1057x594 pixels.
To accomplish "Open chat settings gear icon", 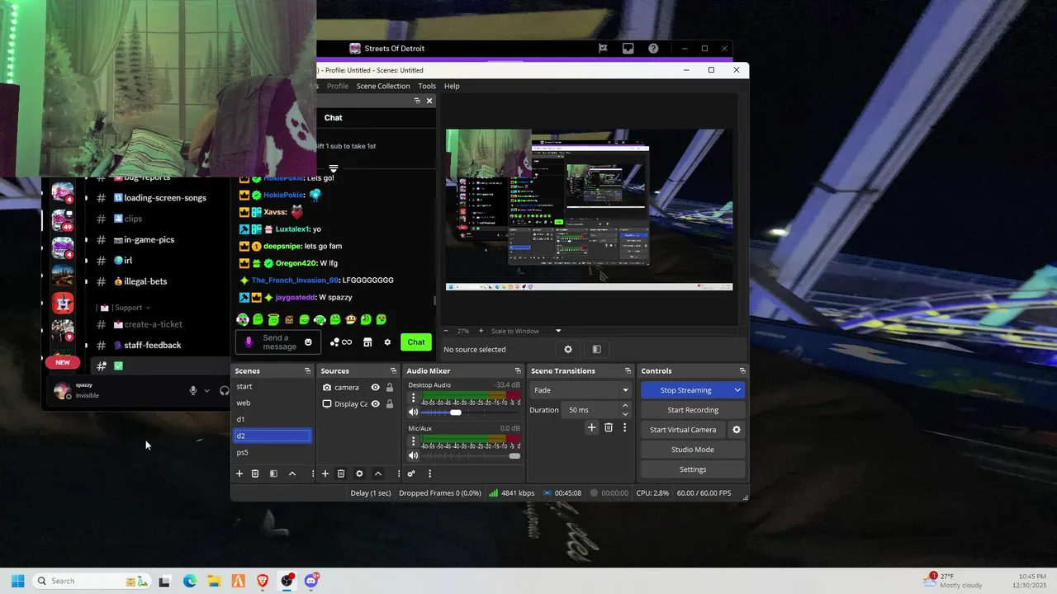I will (387, 342).
